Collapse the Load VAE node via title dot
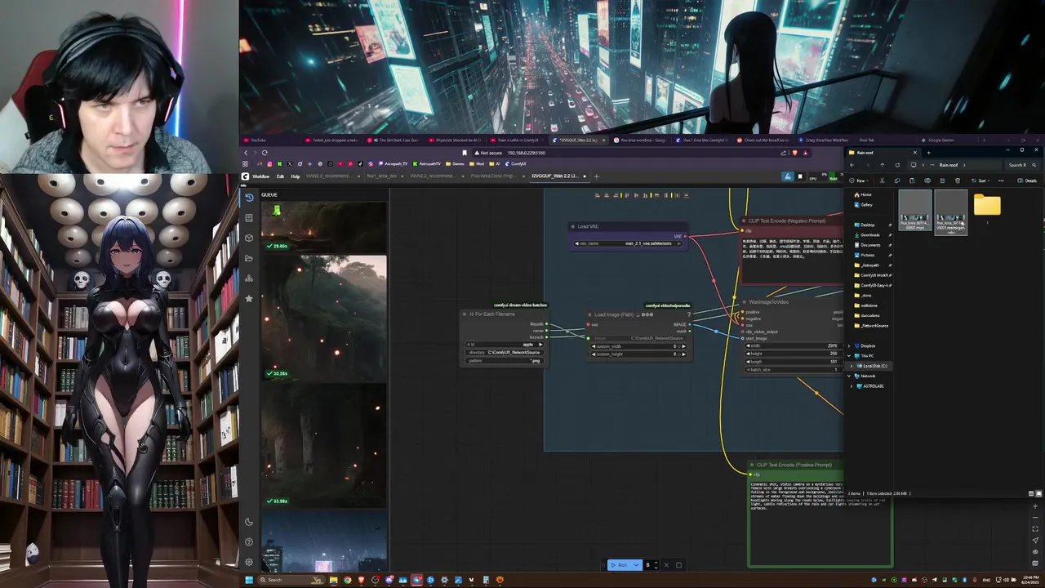This screenshot has width=1045, height=588. click(573, 226)
